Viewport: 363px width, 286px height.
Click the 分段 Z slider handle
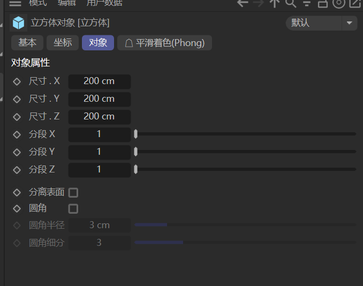coord(135,169)
